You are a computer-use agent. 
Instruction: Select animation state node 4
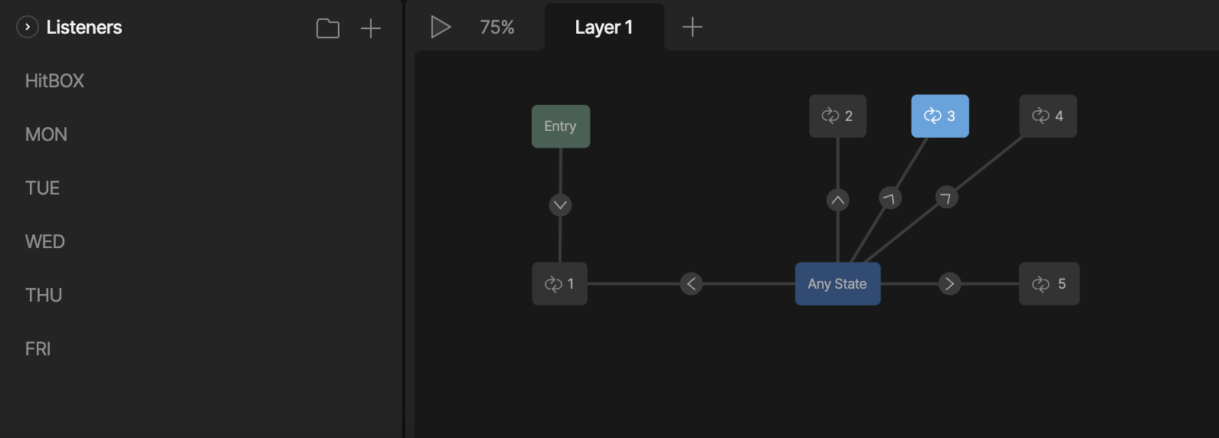point(1048,116)
